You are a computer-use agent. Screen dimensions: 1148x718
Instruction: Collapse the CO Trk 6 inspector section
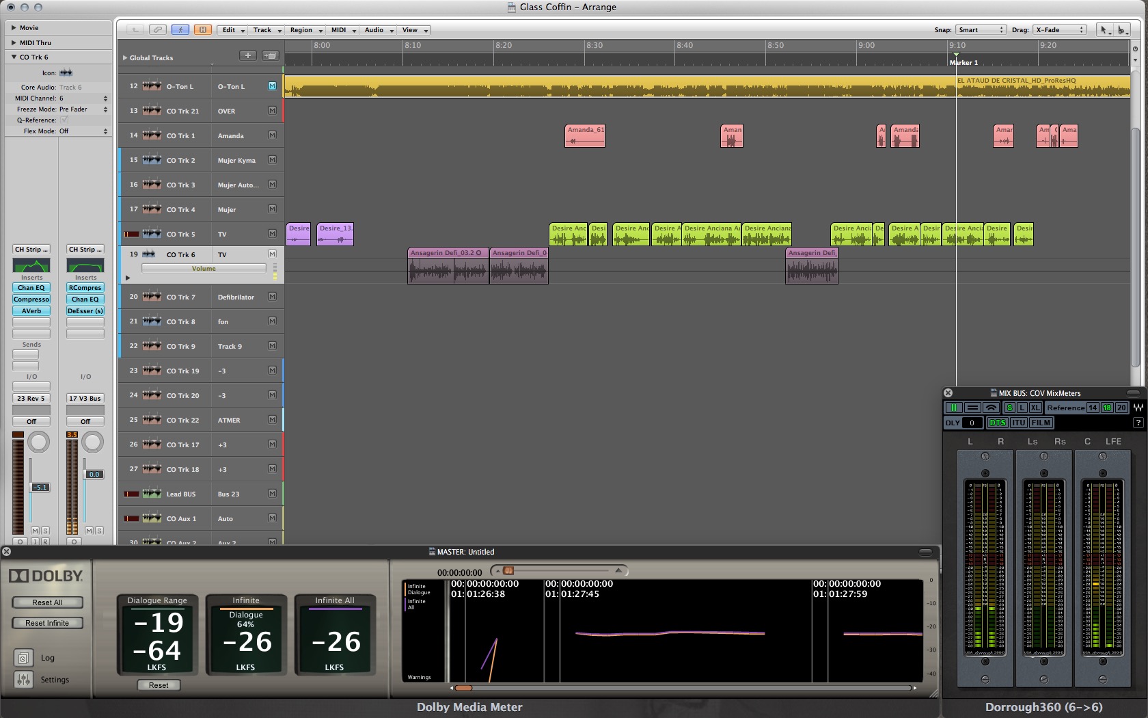(x=13, y=57)
